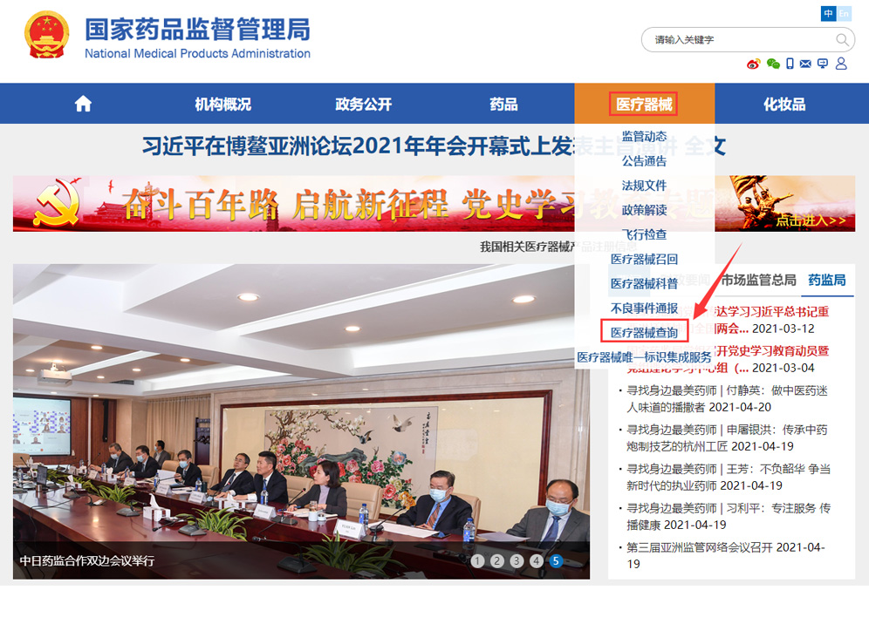Select carousel slide indicator 3
Image resolution: width=869 pixels, height=617 pixels.
[517, 561]
